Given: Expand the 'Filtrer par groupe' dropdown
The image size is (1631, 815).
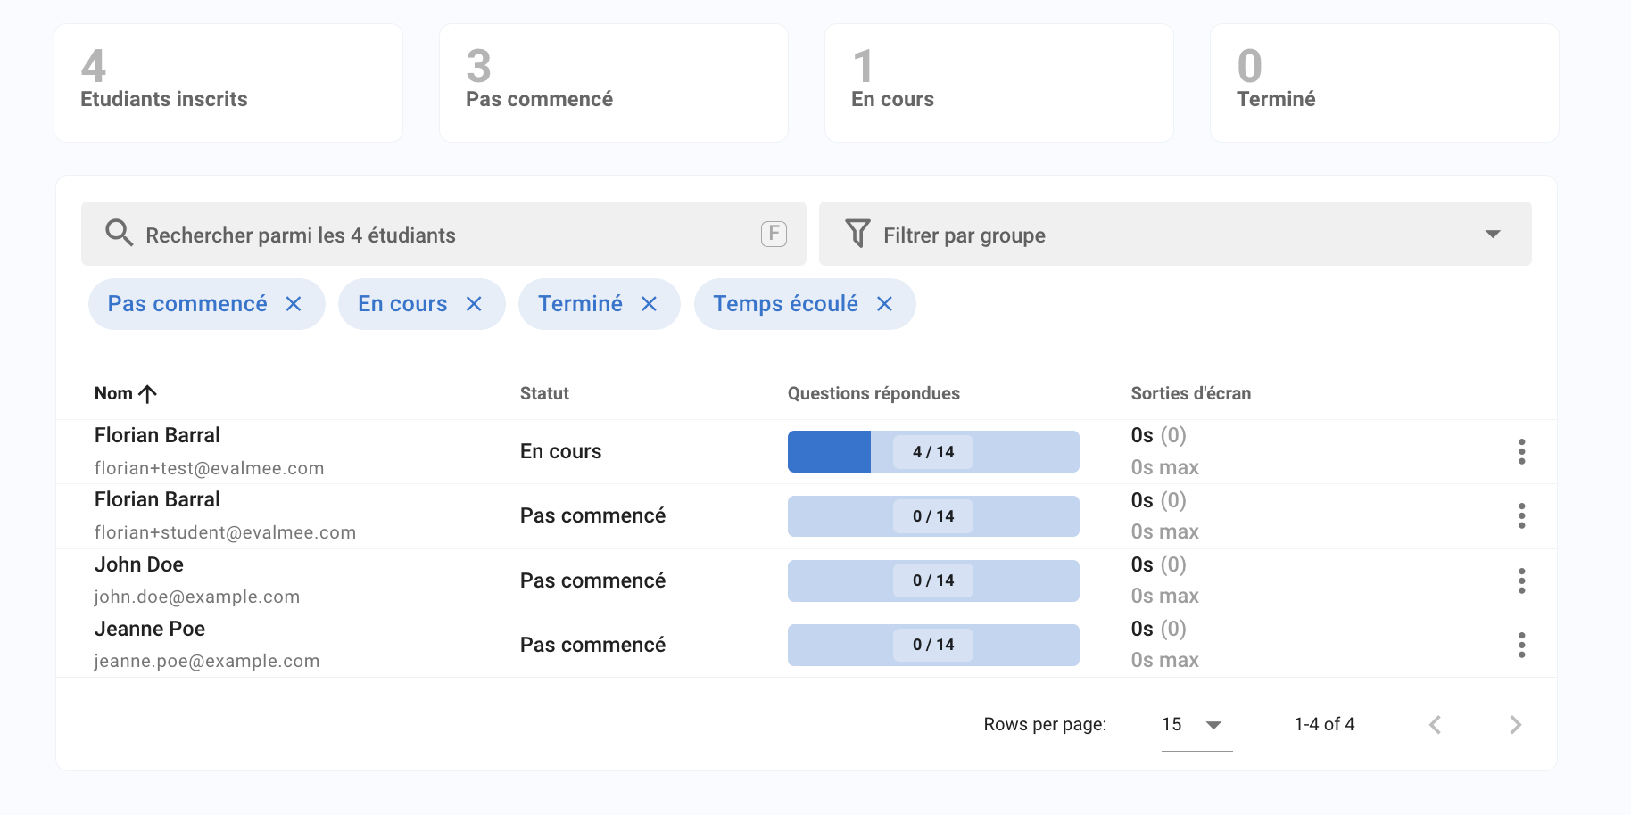Looking at the screenshot, I should [x=1492, y=235].
